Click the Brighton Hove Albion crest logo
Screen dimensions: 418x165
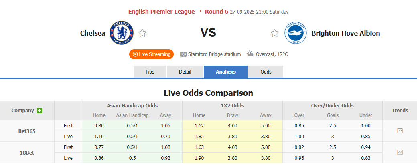[296, 33]
